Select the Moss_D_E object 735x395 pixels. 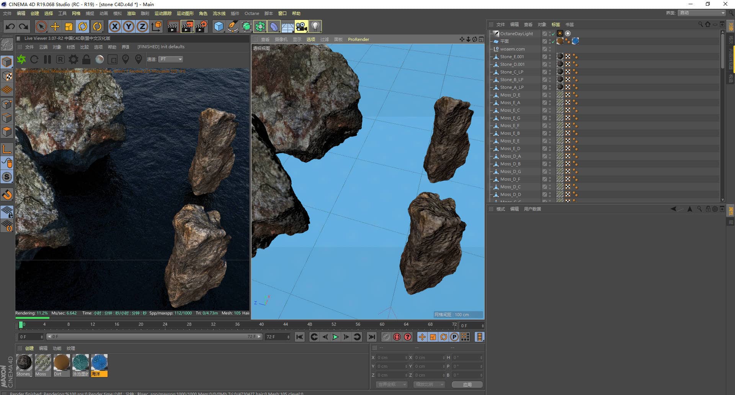pos(510,95)
